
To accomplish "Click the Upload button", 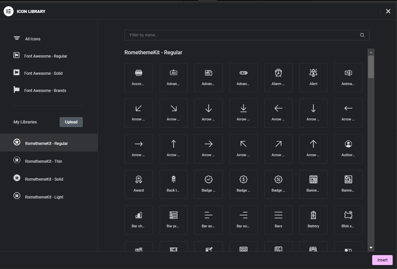I will point(71,122).
